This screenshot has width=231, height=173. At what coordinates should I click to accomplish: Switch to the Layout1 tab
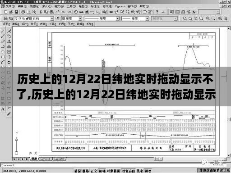[45, 159]
